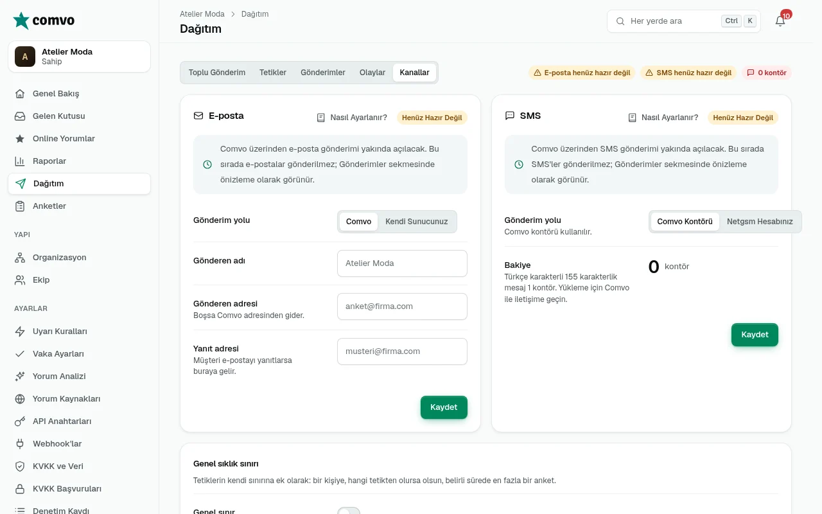Open the Denetim Kaydı sidebar item
Screen dimensions: 822x514
click(80, 510)
